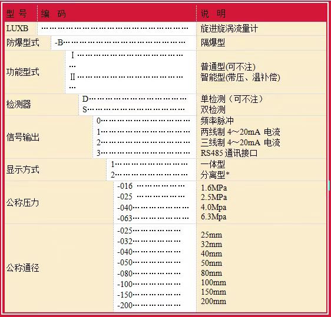Click the 功能型式 row label
331x317 pixels.
(23, 72)
